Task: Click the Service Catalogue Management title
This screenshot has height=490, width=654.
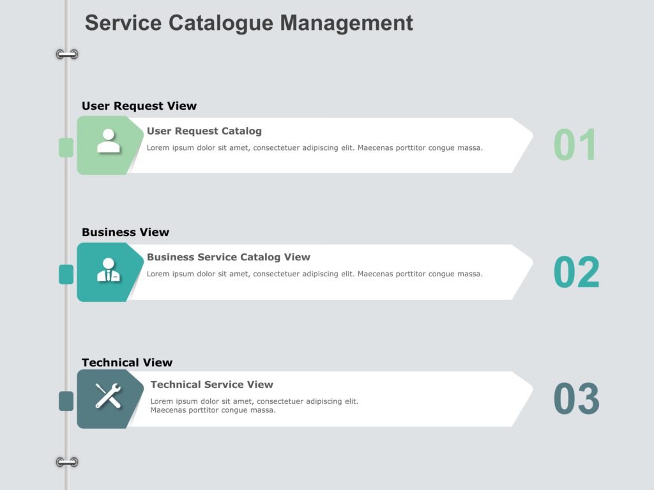Action: coord(250,23)
